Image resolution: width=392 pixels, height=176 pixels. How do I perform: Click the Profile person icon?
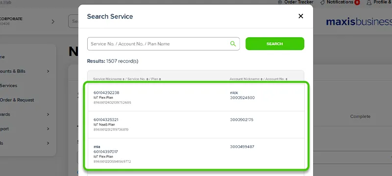click(369, 2)
